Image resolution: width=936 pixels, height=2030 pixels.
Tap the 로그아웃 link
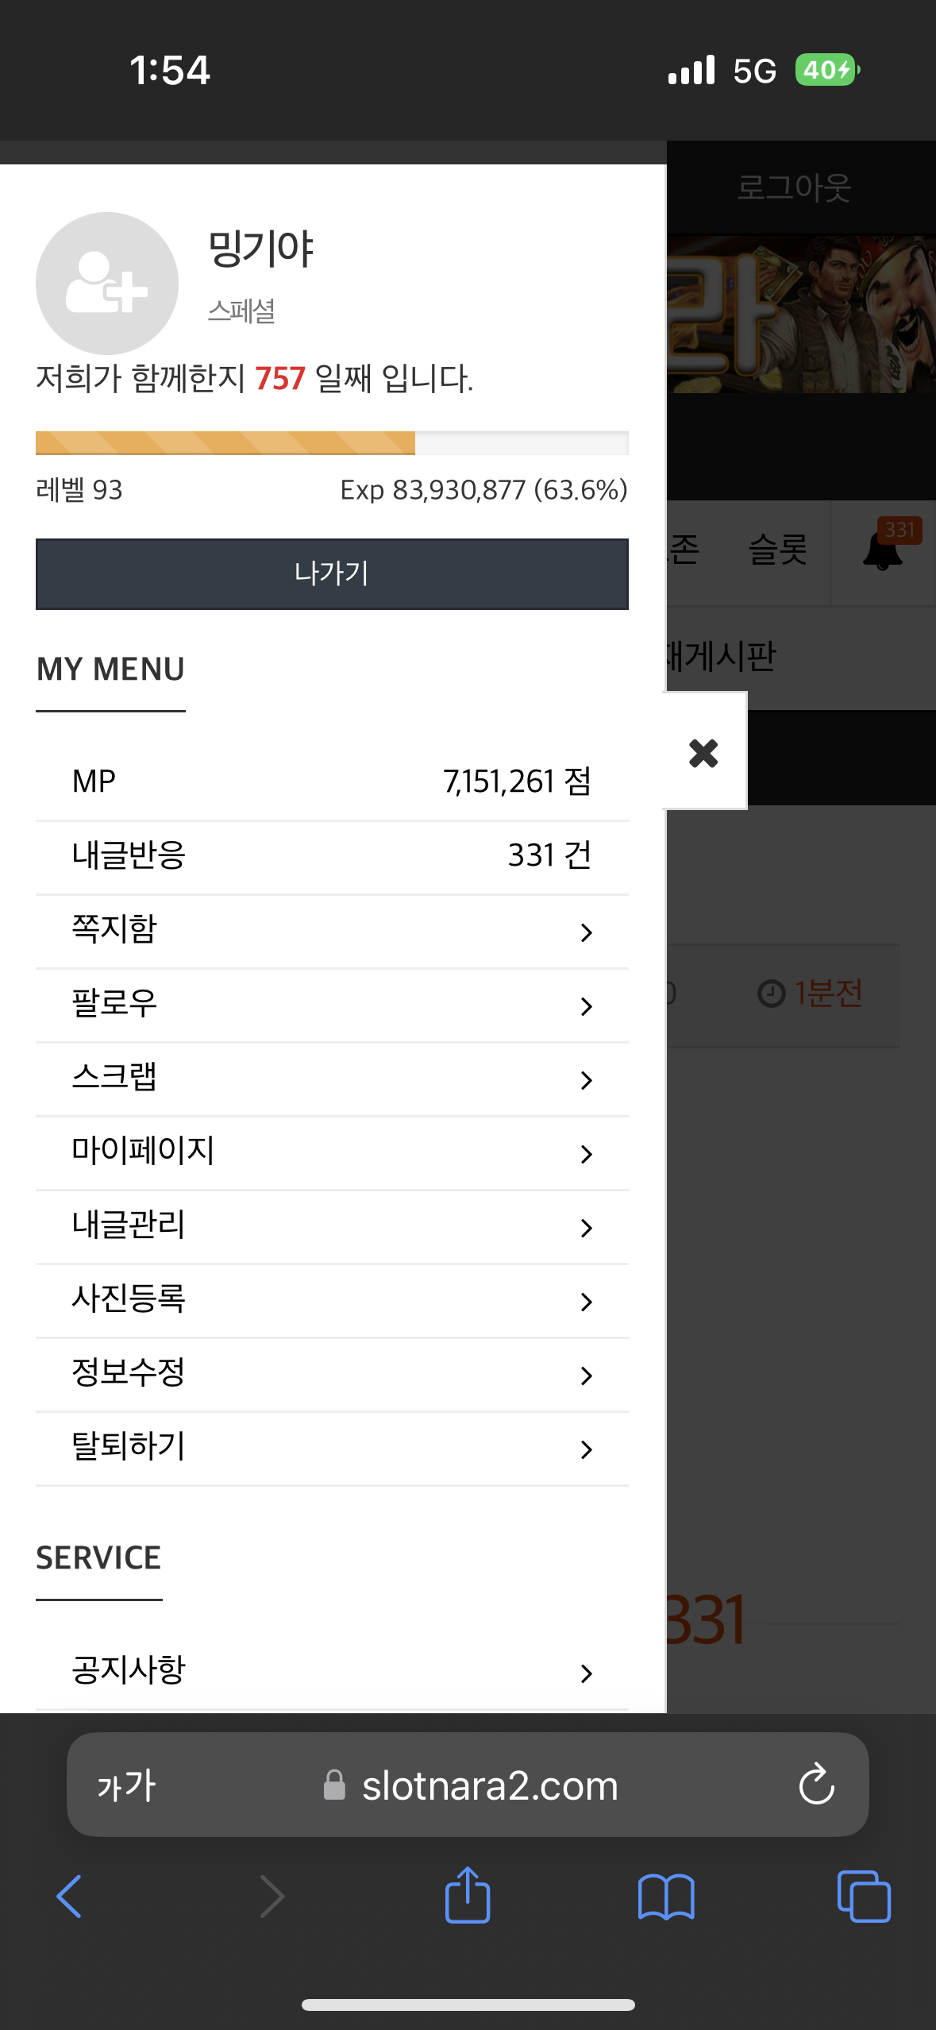(794, 188)
